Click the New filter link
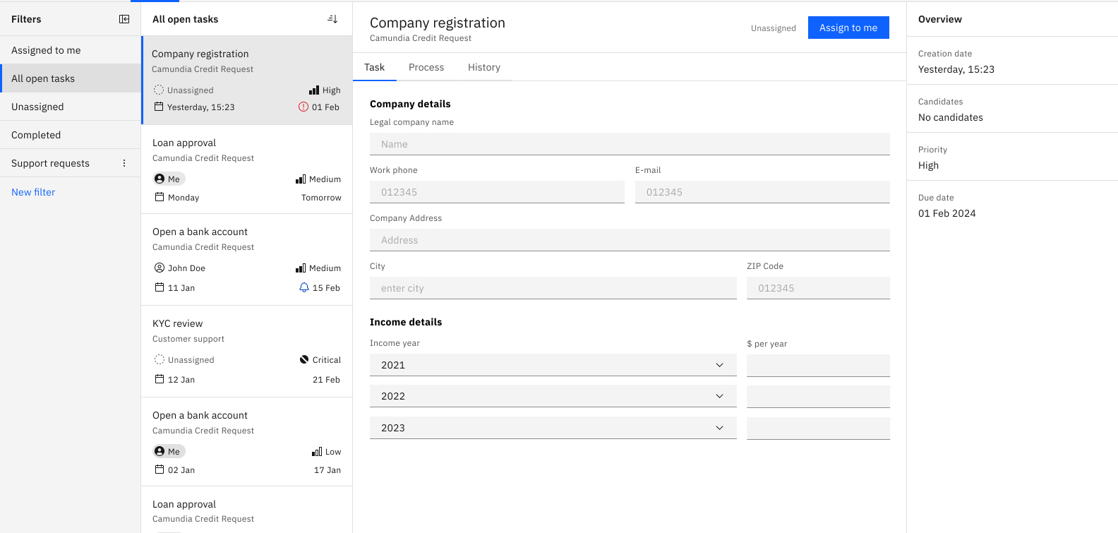This screenshot has height=533, width=1118. pyautogui.click(x=33, y=192)
